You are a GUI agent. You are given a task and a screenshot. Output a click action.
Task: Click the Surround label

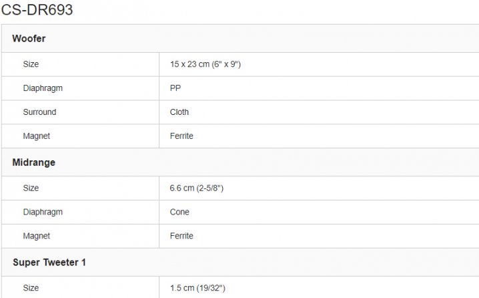40,112
